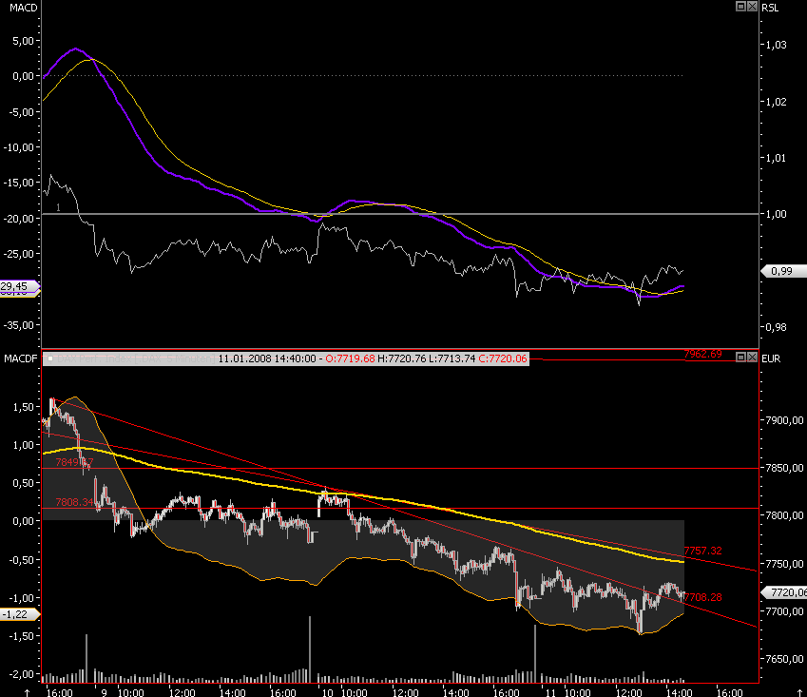
Task: Click the up arrow beside the right axis
Action: (x=799, y=693)
